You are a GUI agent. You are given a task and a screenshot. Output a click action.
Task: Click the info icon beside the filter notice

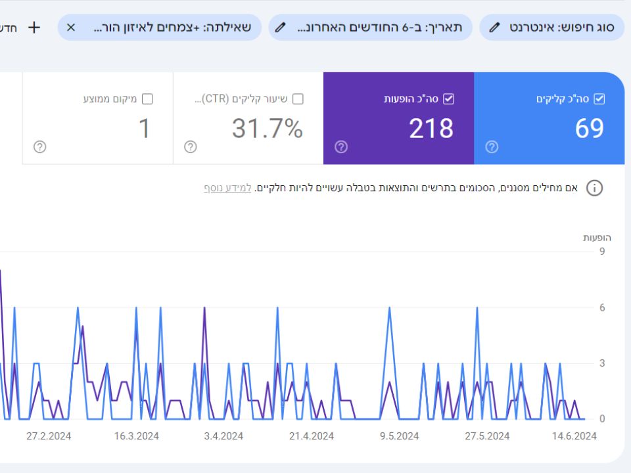tap(594, 189)
